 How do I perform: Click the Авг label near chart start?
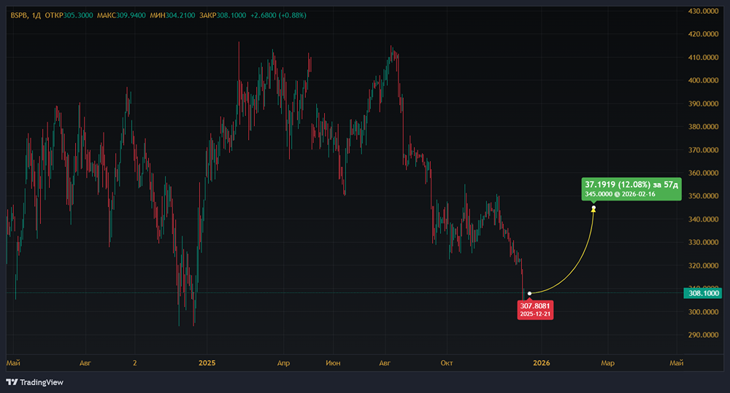point(85,362)
